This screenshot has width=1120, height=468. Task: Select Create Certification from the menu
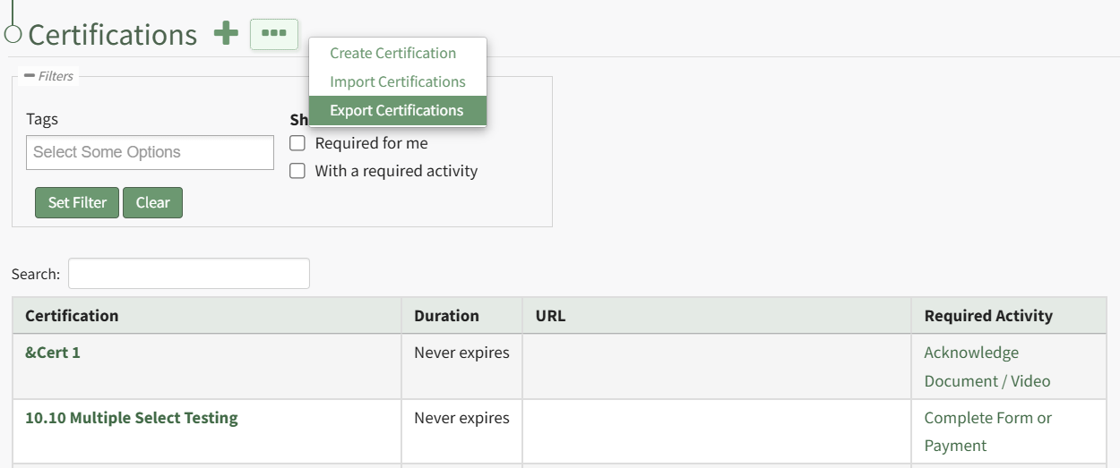pos(392,53)
